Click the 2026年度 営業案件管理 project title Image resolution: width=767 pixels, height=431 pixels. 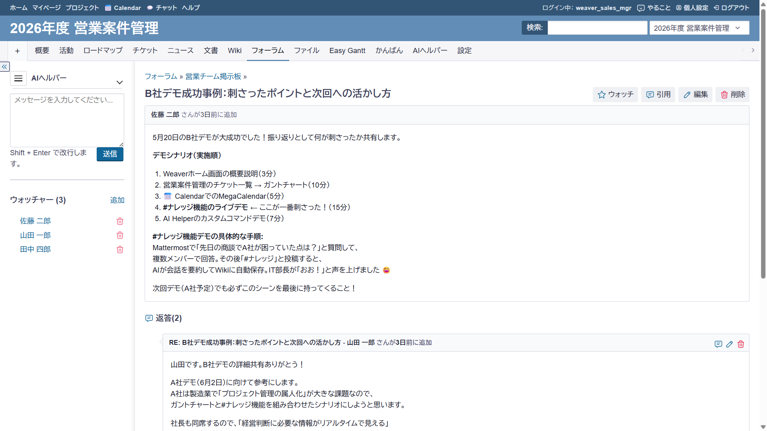(84, 28)
